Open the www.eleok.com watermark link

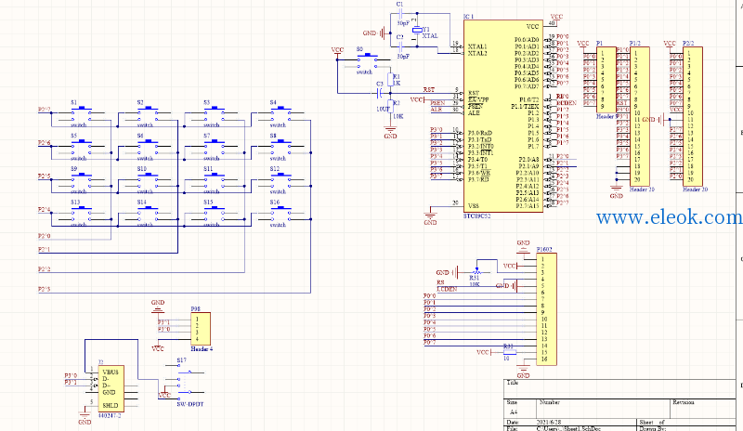pyautogui.click(x=669, y=217)
